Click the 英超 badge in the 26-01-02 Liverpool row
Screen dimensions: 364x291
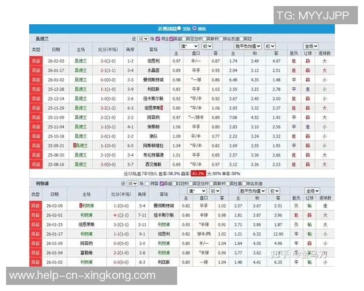[x=36, y=261]
